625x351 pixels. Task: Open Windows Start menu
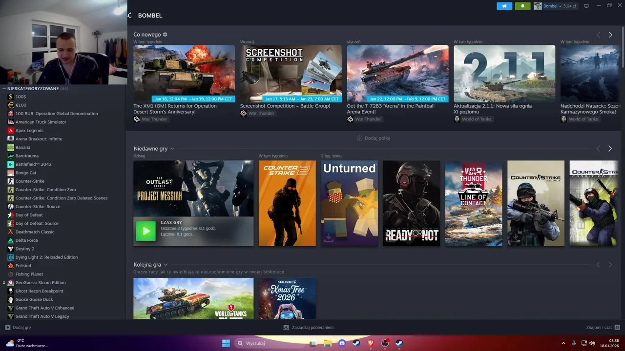(226, 343)
